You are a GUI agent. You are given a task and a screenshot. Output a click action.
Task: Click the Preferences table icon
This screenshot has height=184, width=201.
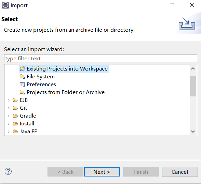pos(22,85)
